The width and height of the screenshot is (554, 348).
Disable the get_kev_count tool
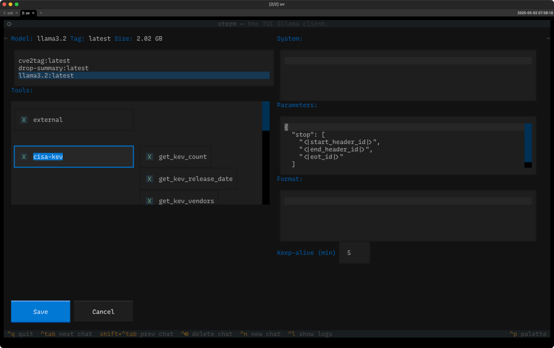[x=149, y=156]
